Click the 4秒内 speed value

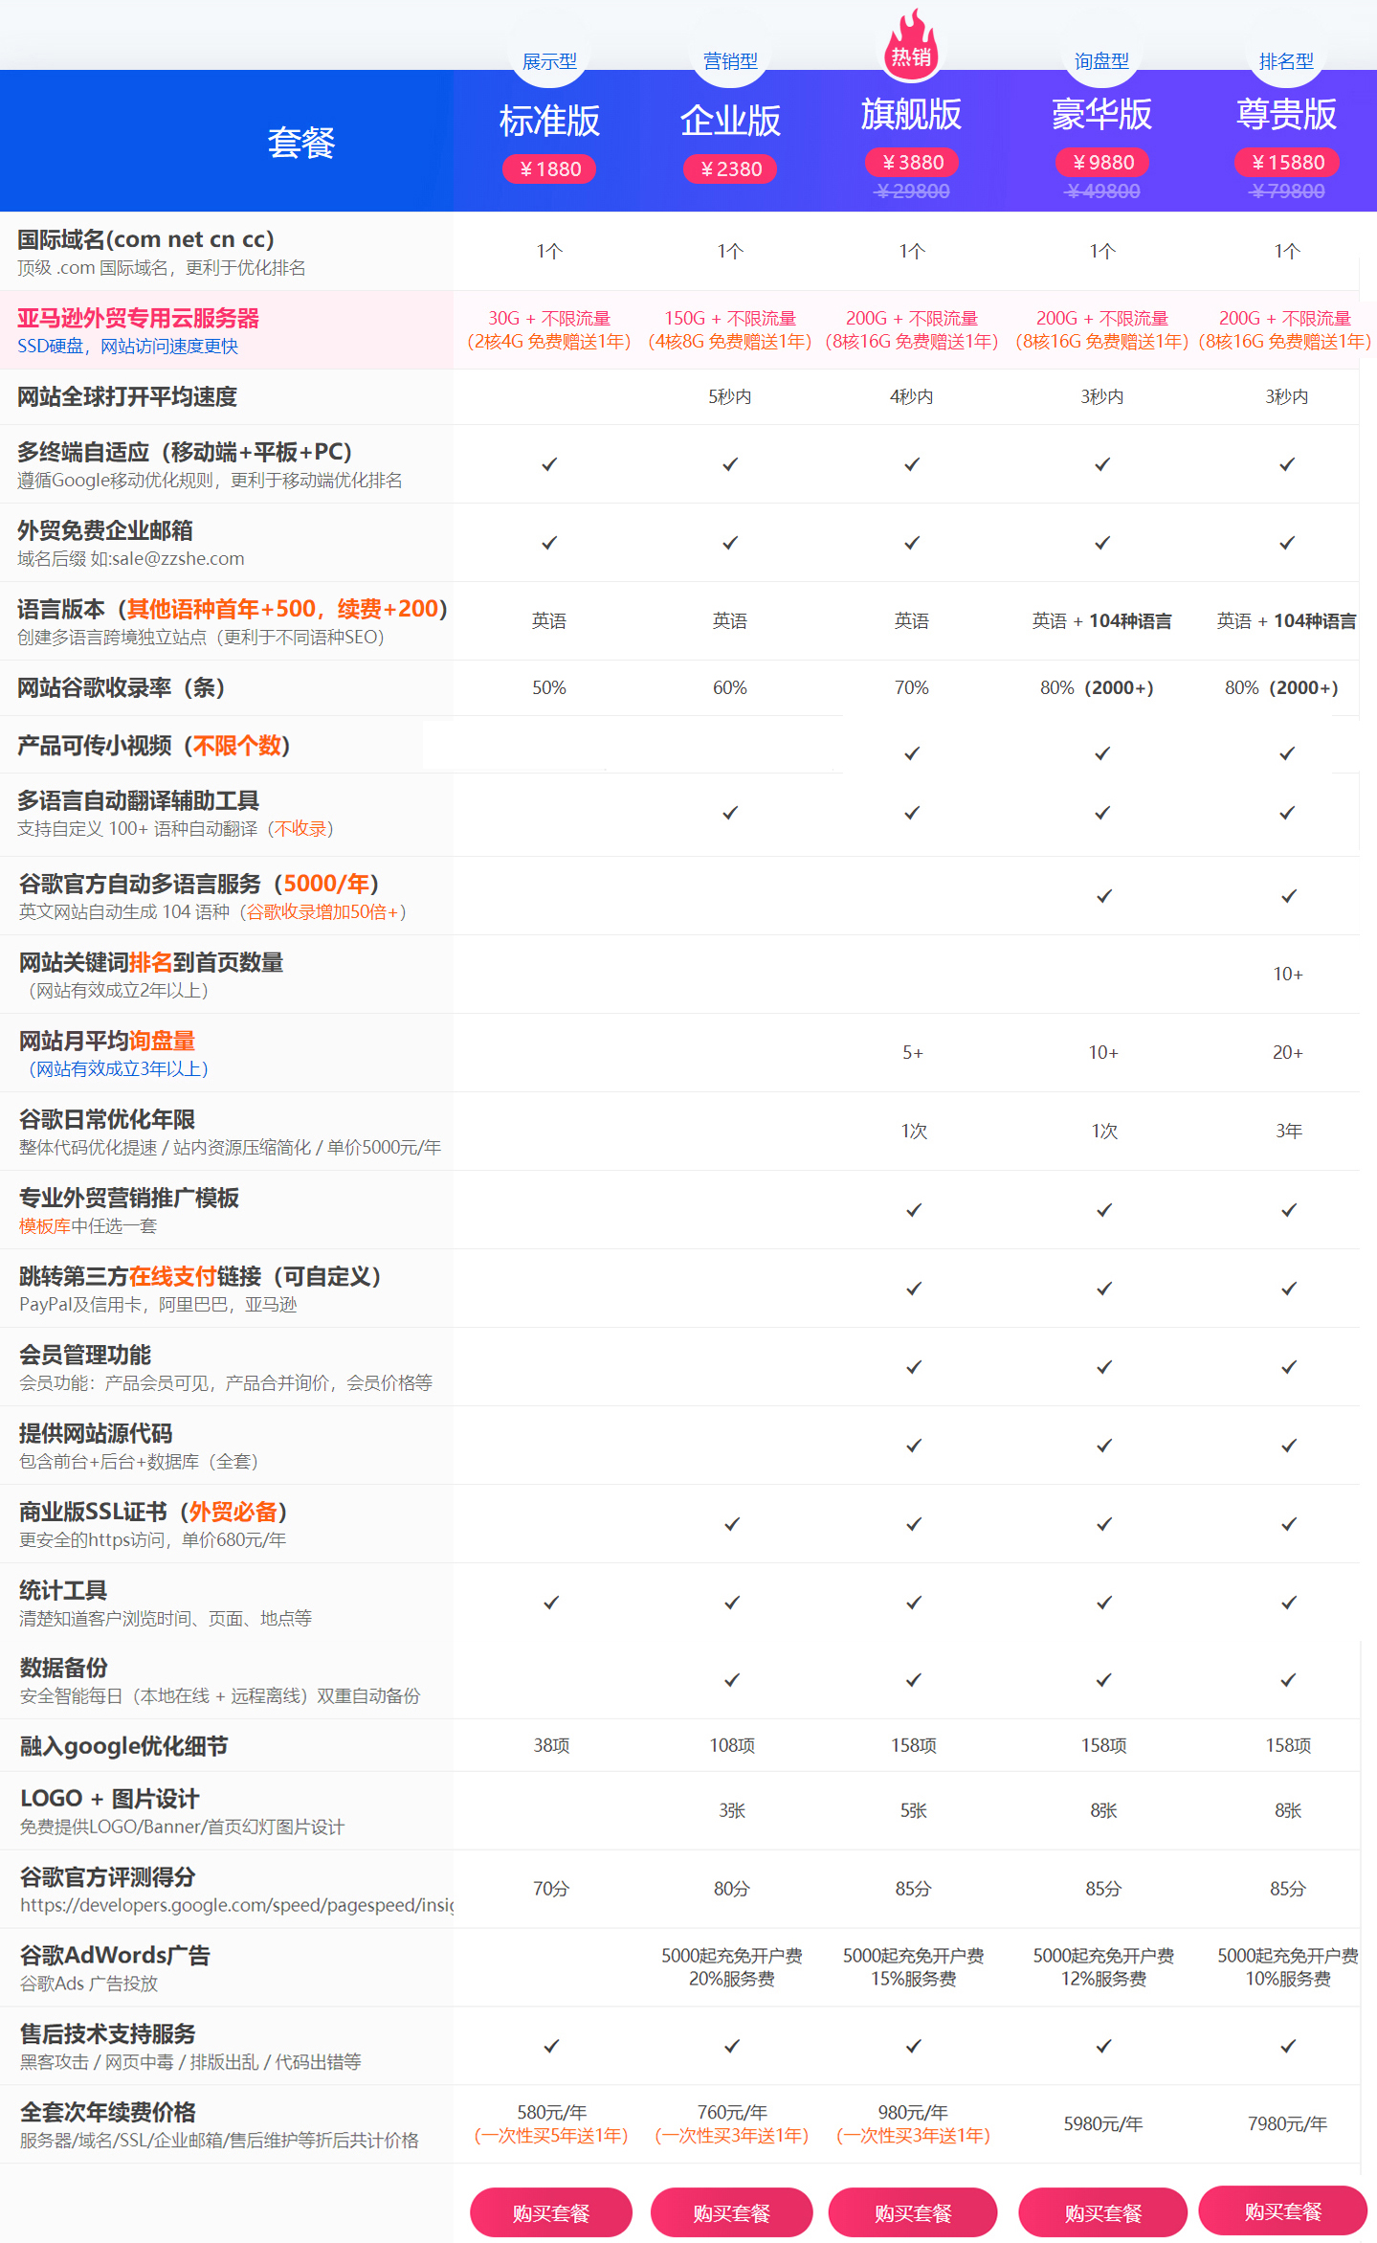pyautogui.click(x=911, y=396)
